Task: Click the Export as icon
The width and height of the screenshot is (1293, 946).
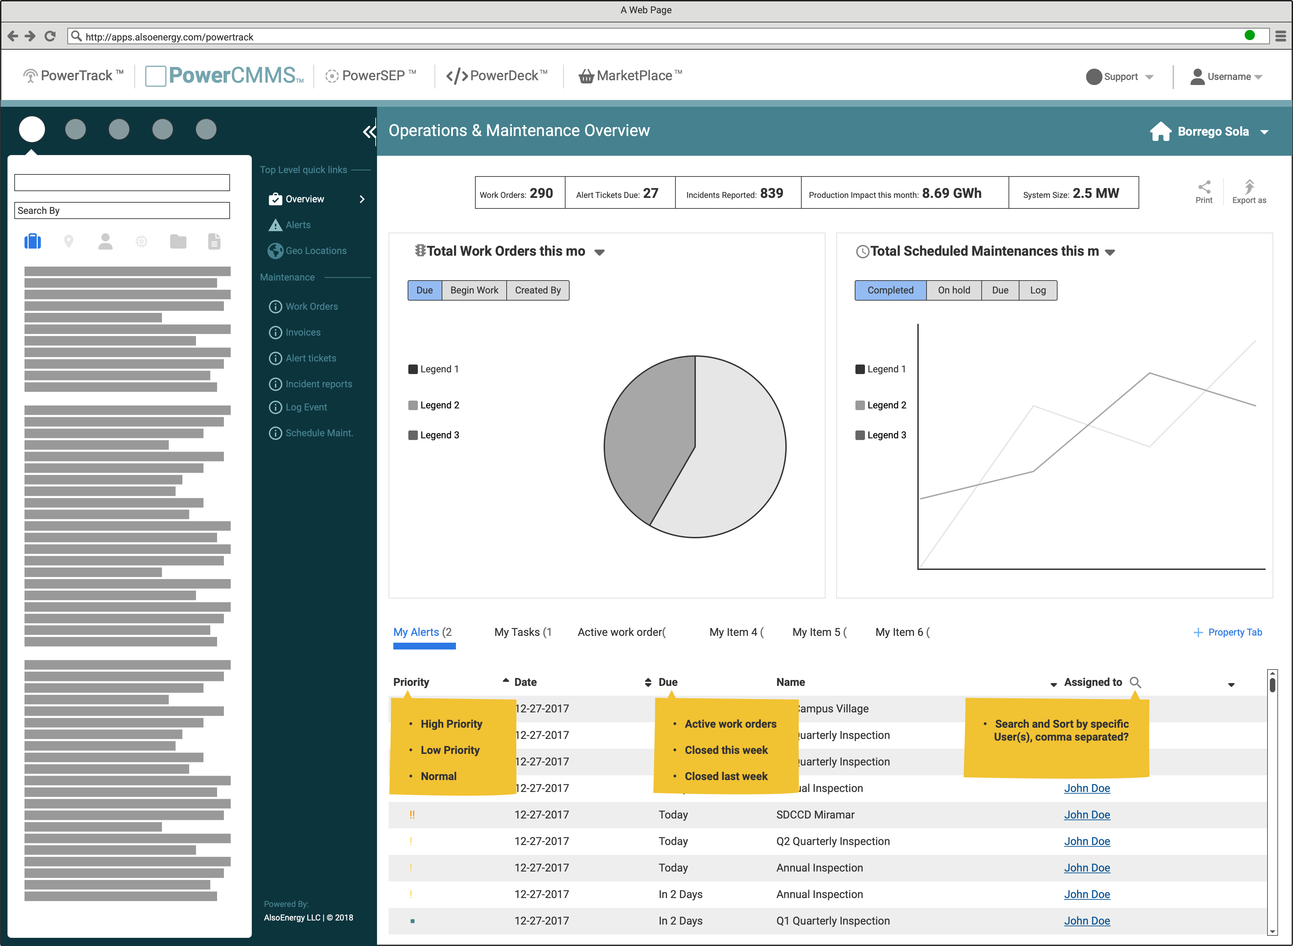Action: pyautogui.click(x=1249, y=187)
